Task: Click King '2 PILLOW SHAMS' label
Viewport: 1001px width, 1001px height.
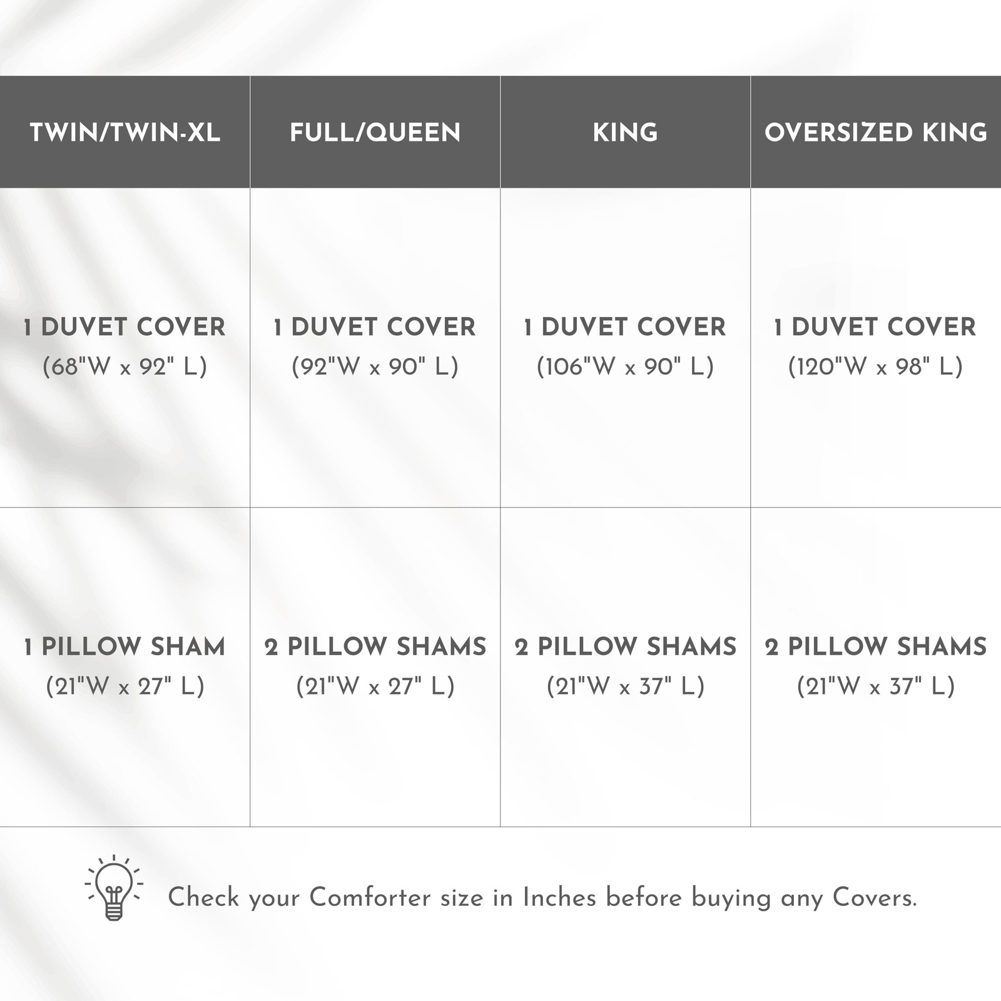Action: (x=626, y=647)
